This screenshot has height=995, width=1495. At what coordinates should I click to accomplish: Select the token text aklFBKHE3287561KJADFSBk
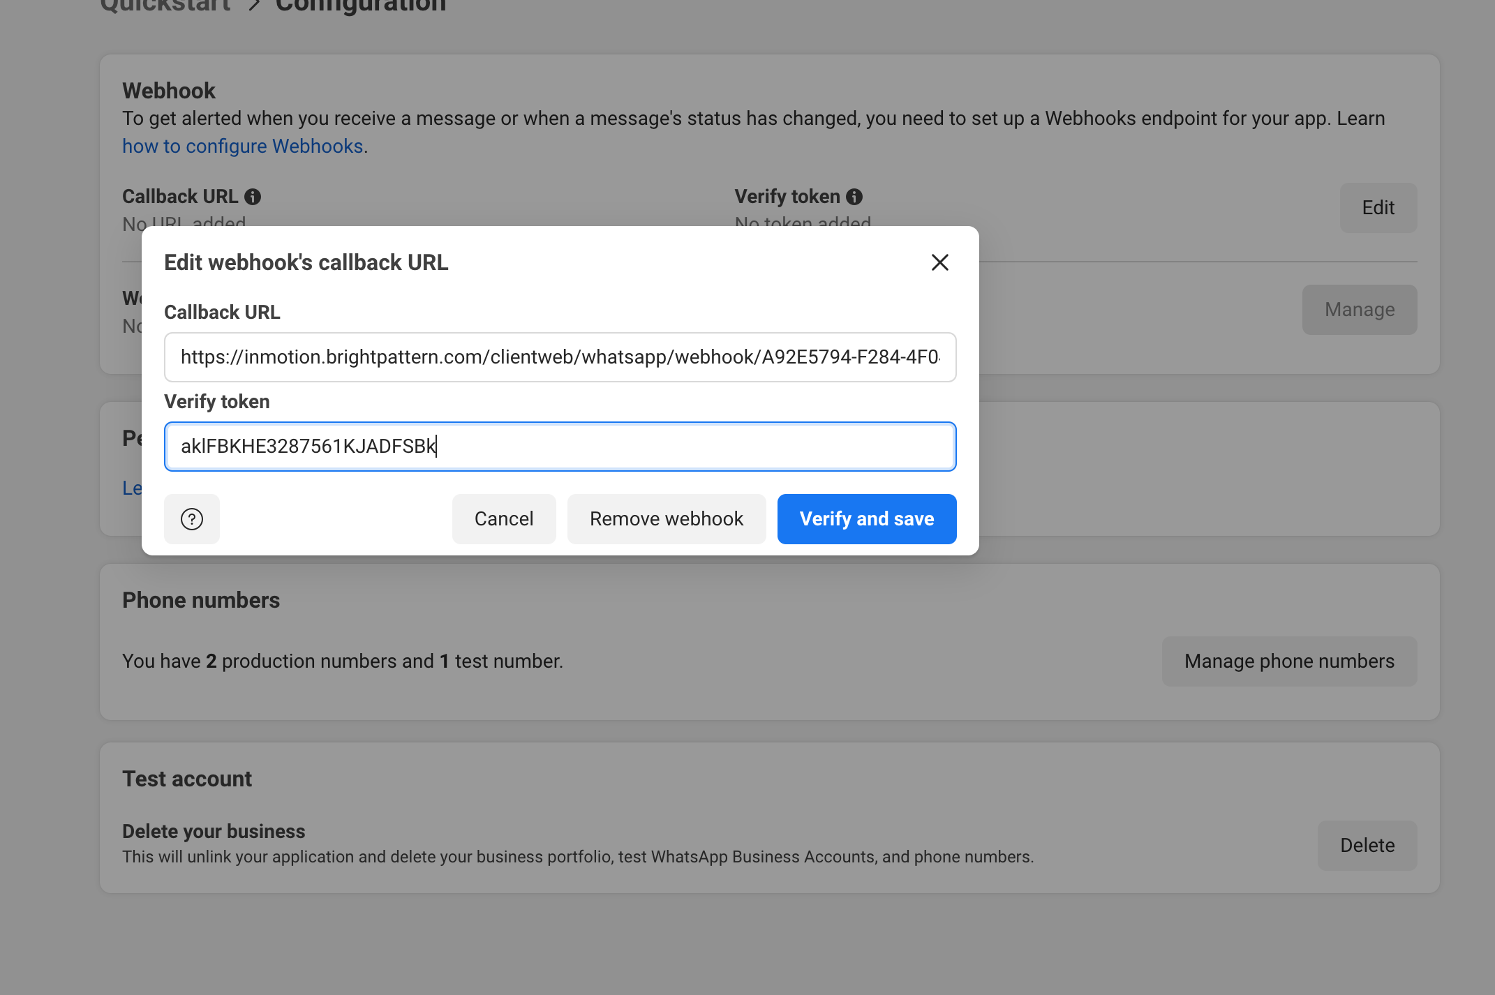coord(308,447)
